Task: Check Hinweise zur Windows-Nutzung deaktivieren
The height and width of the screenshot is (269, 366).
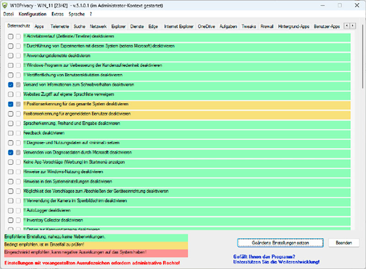Action: 11,172
